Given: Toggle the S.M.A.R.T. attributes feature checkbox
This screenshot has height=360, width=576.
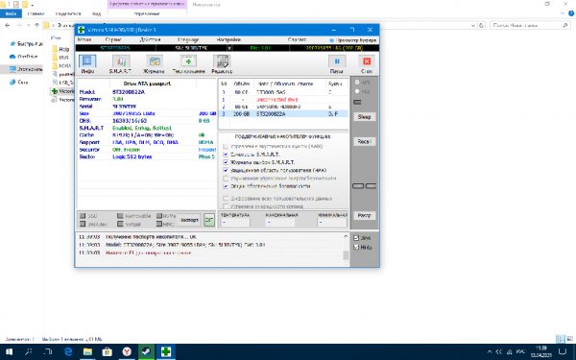Looking at the screenshot, I should [226, 155].
